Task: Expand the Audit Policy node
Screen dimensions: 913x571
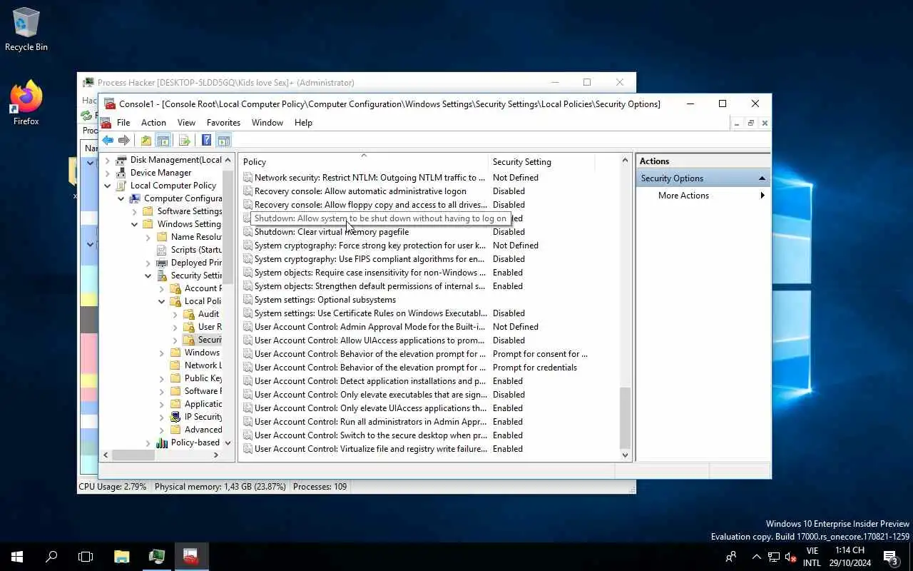Action: pyautogui.click(x=175, y=314)
